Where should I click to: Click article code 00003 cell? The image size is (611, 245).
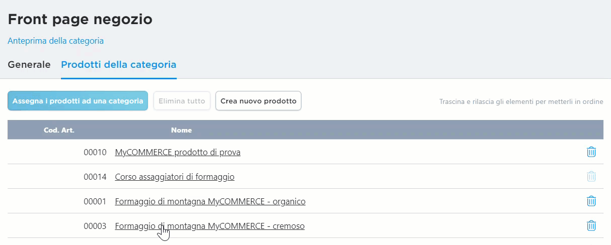(x=95, y=226)
